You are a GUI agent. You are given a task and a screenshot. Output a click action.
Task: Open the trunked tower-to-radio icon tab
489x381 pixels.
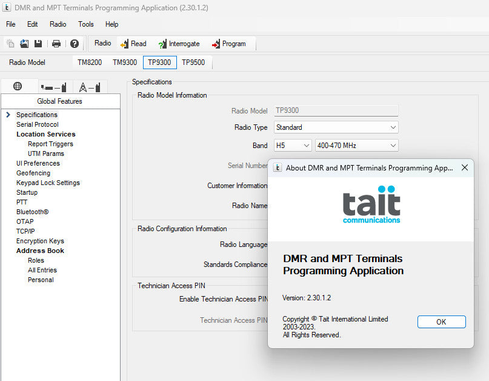coord(90,87)
